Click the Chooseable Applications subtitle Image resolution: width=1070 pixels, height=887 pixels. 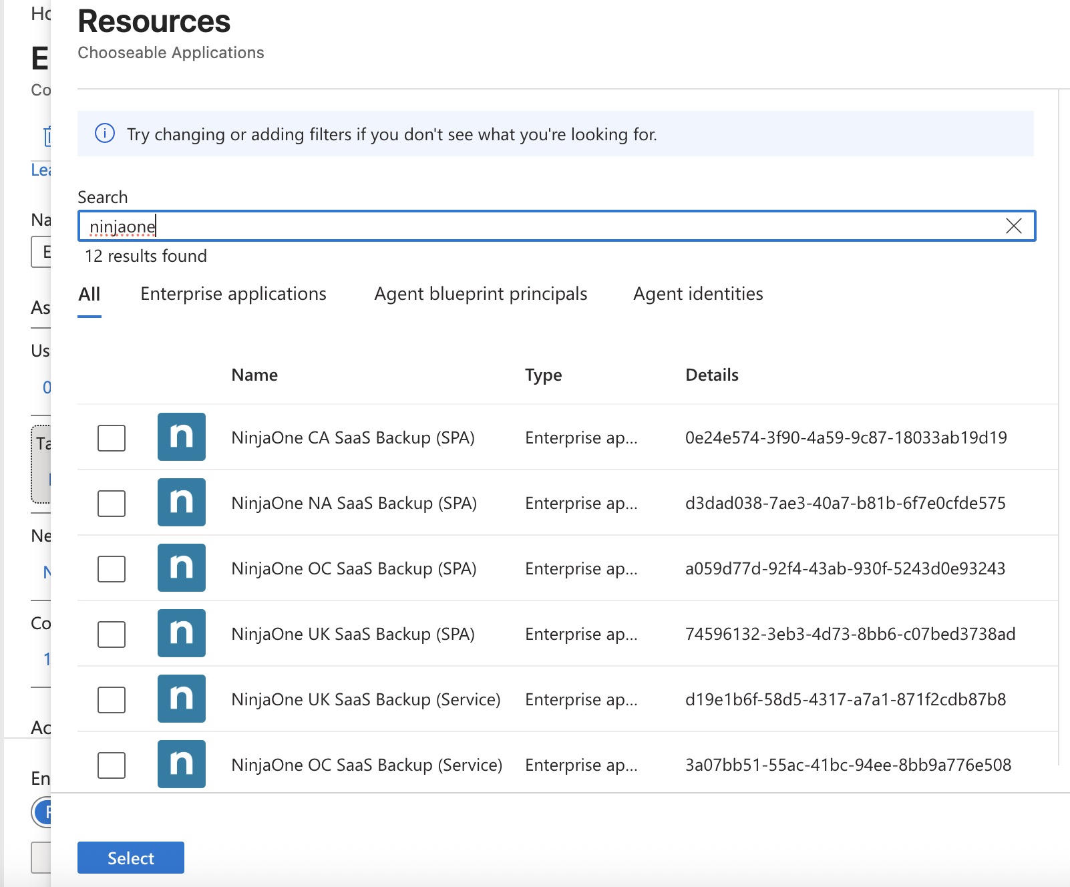171,53
